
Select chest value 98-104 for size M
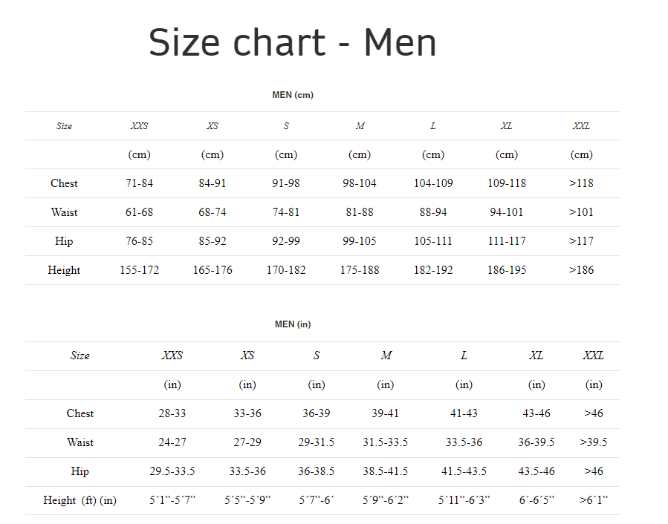click(360, 183)
